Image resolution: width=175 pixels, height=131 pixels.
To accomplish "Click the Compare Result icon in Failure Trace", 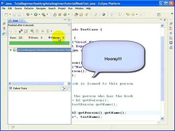I will [68, 88].
